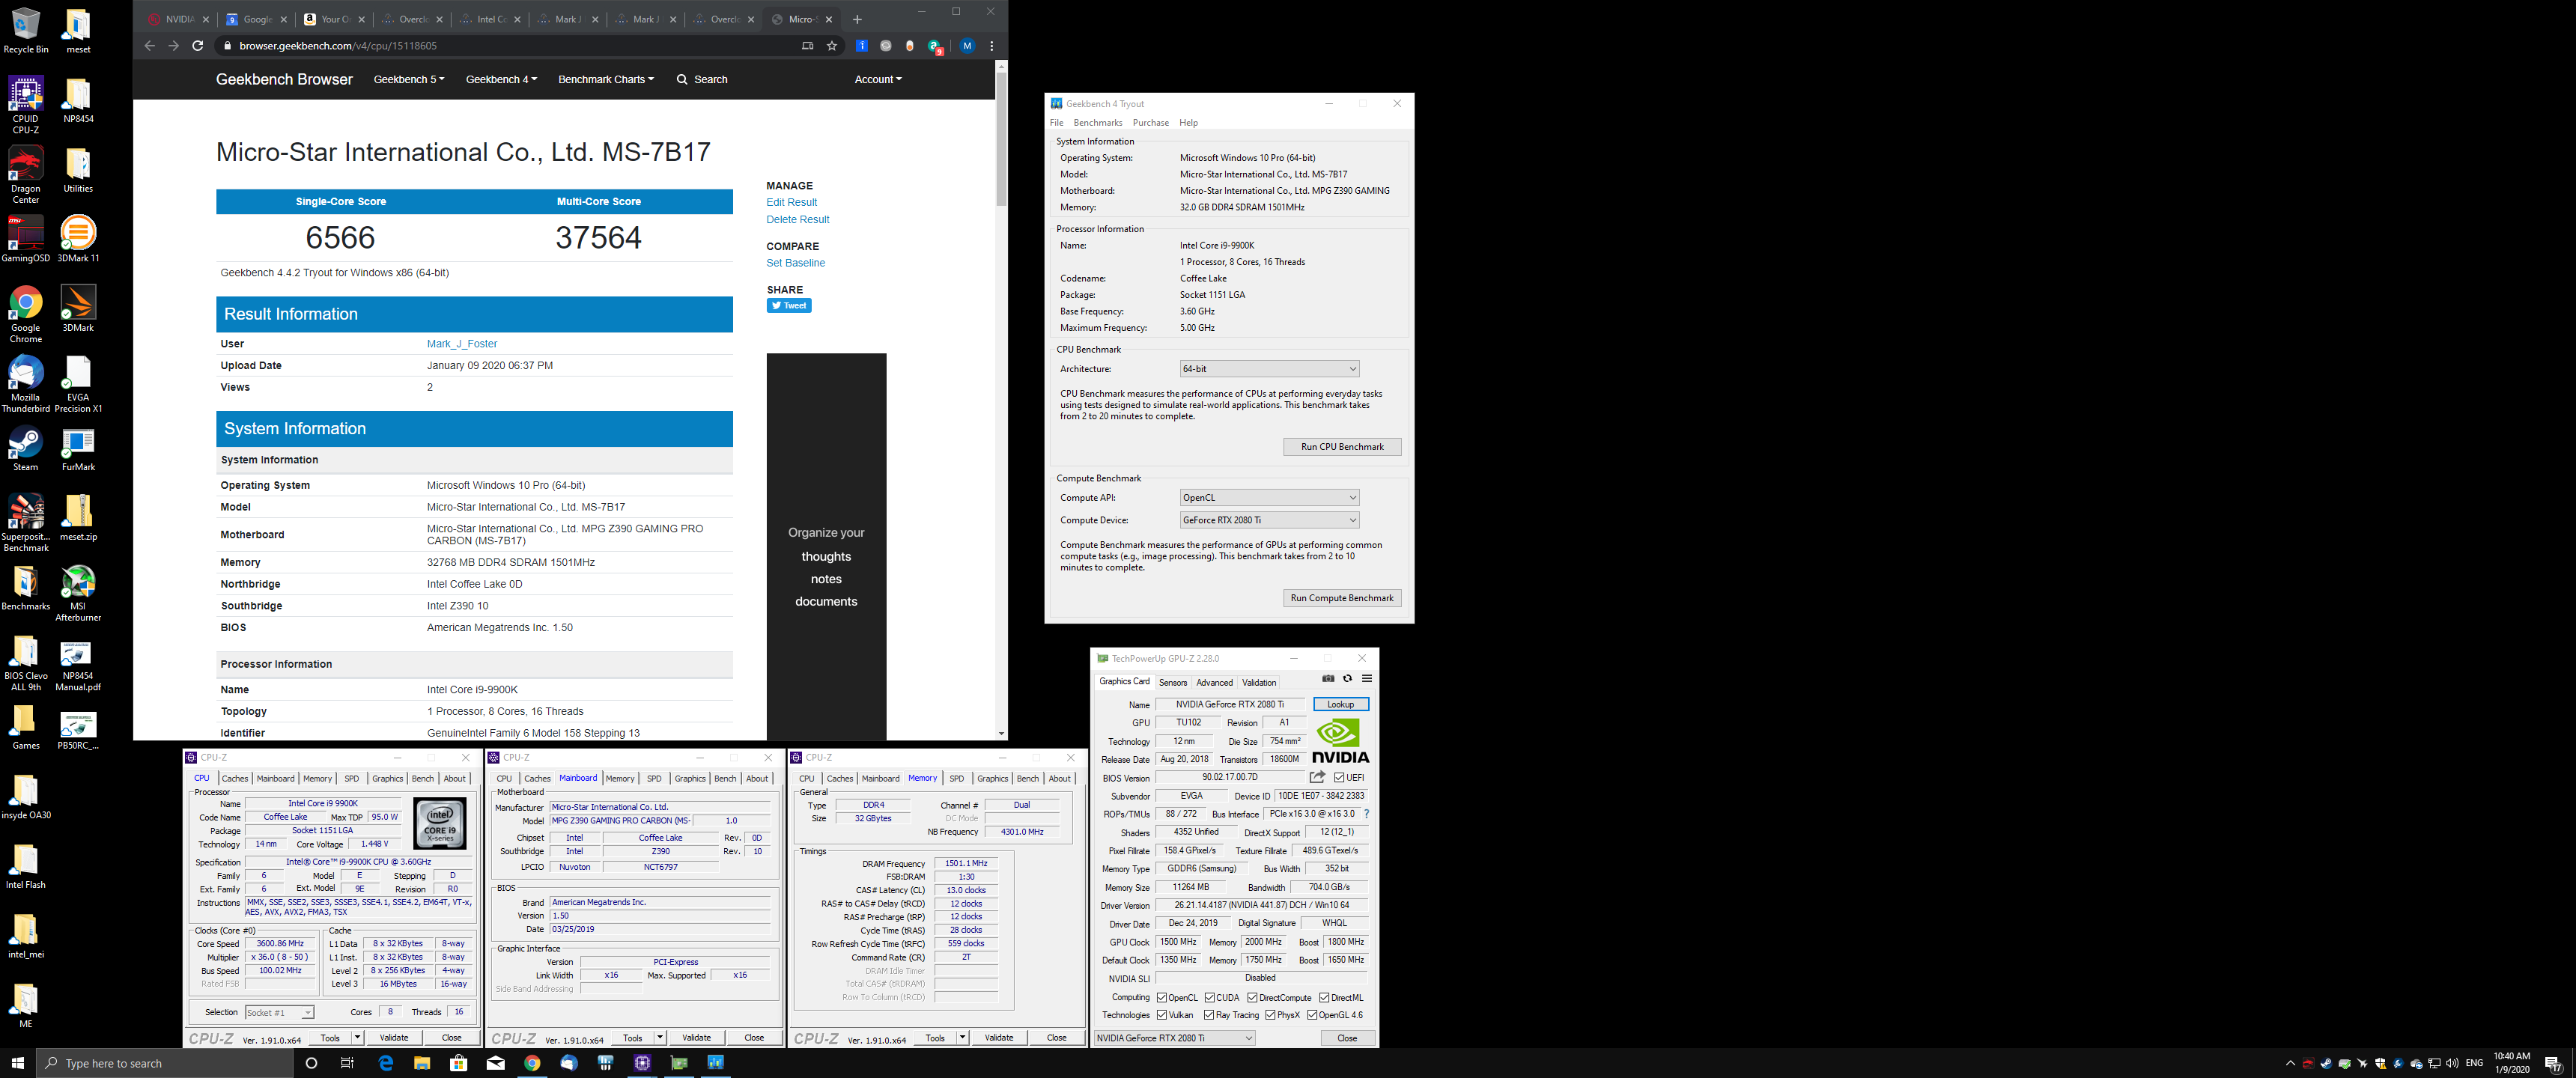The height and width of the screenshot is (1078, 2576).
Task: Toggle the OpenGL 4.6 checkbox in GPU-Z
Action: (1312, 1015)
